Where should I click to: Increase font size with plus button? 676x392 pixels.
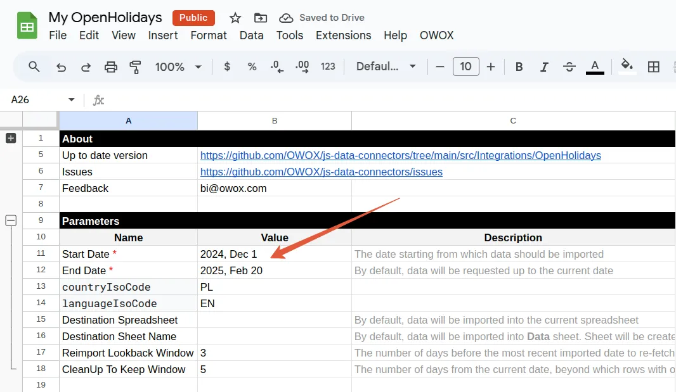coord(491,66)
